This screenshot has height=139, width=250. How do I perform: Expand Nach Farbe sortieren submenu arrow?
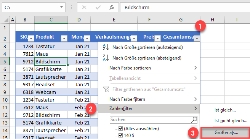[x=196, y=68]
